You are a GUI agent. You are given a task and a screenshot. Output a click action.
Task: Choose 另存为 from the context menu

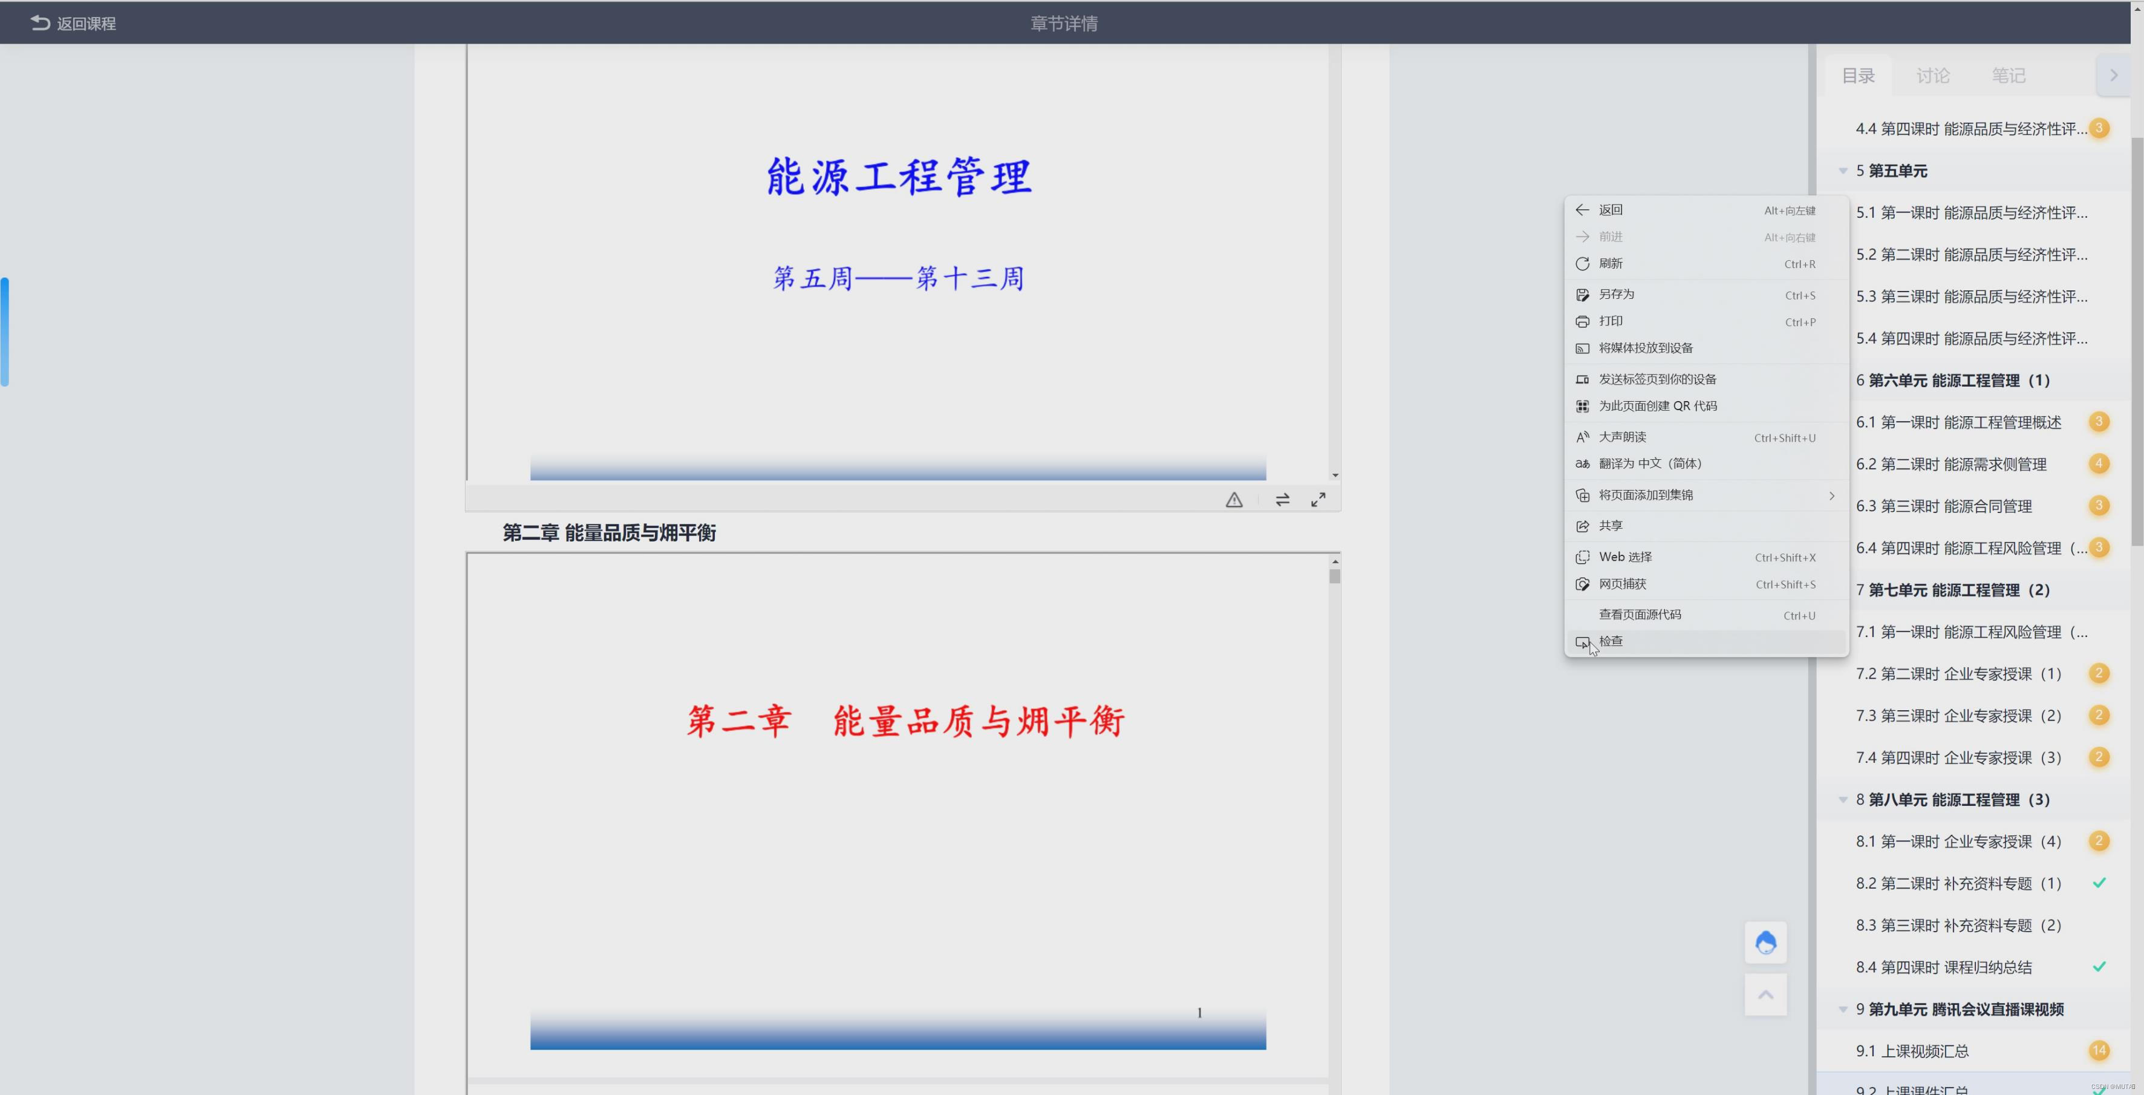point(1617,294)
